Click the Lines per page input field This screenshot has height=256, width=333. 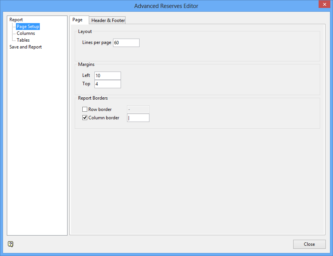click(x=126, y=43)
